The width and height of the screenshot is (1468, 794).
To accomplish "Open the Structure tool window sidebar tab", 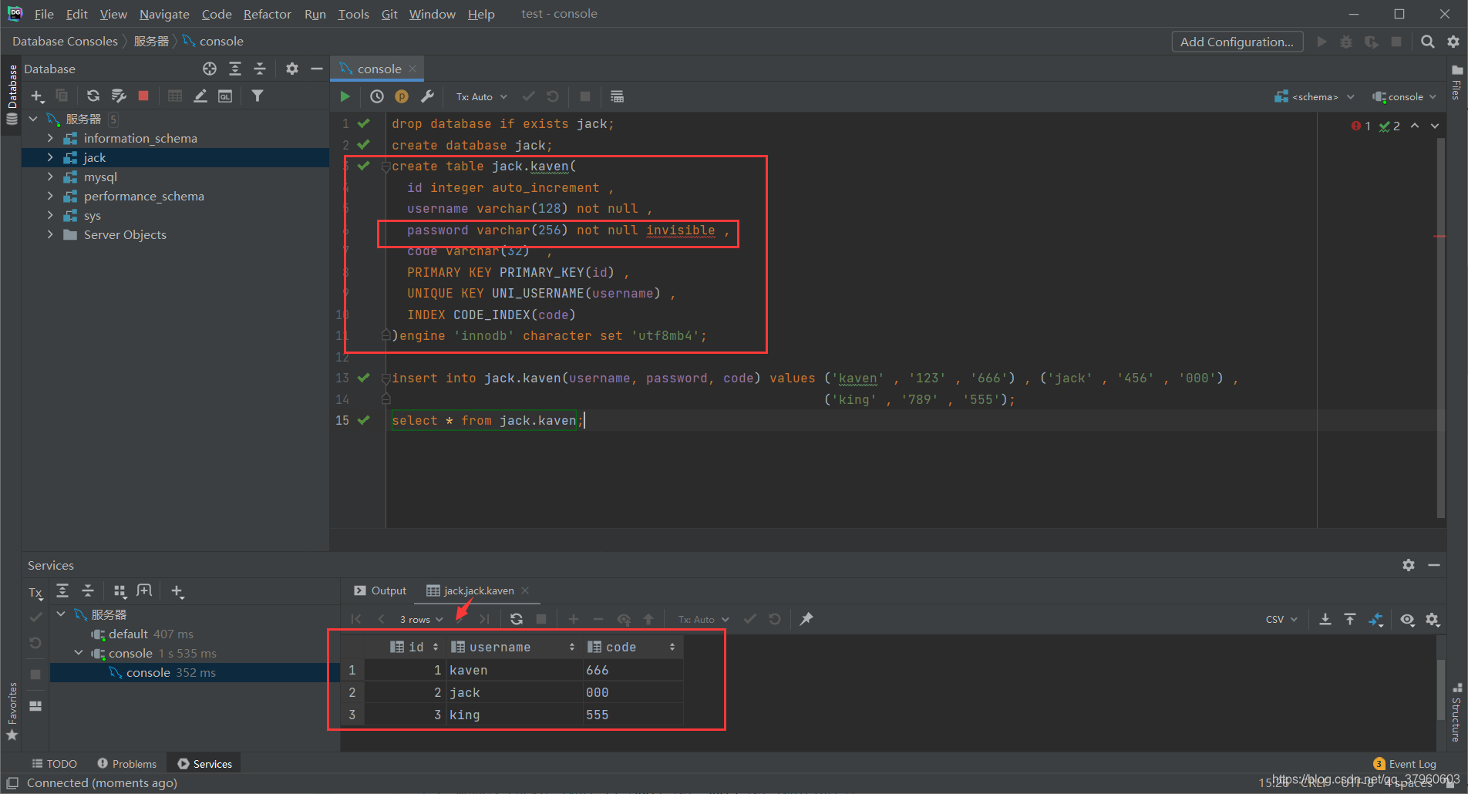I will 1456,713.
